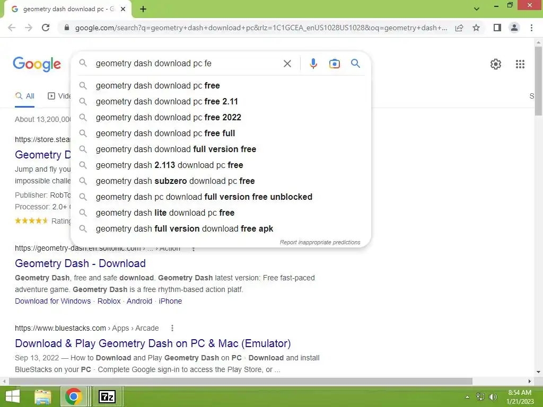Image resolution: width=543 pixels, height=407 pixels.
Task: Open volume control in tray
Action: [493, 397]
